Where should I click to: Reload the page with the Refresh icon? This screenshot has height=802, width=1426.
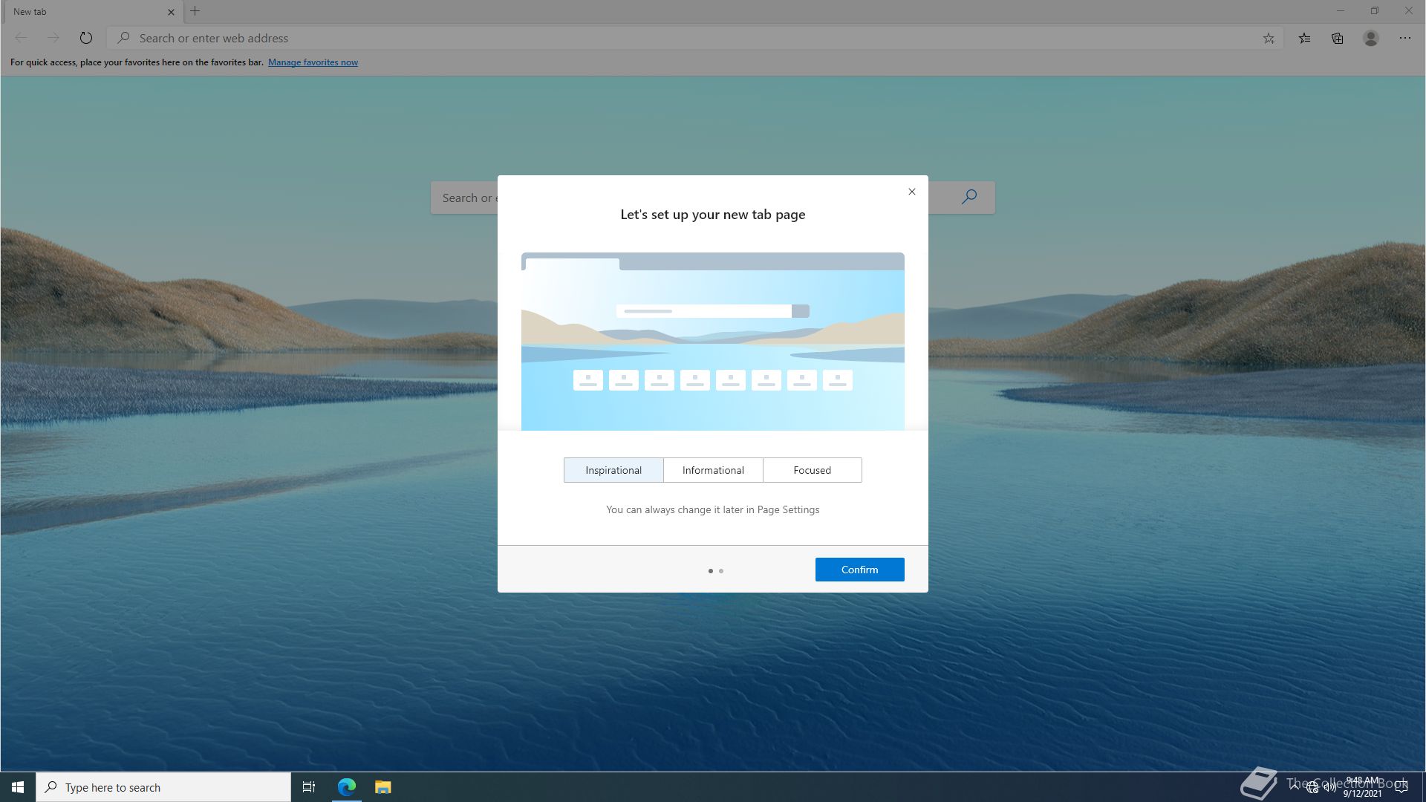[x=86, y=38]
